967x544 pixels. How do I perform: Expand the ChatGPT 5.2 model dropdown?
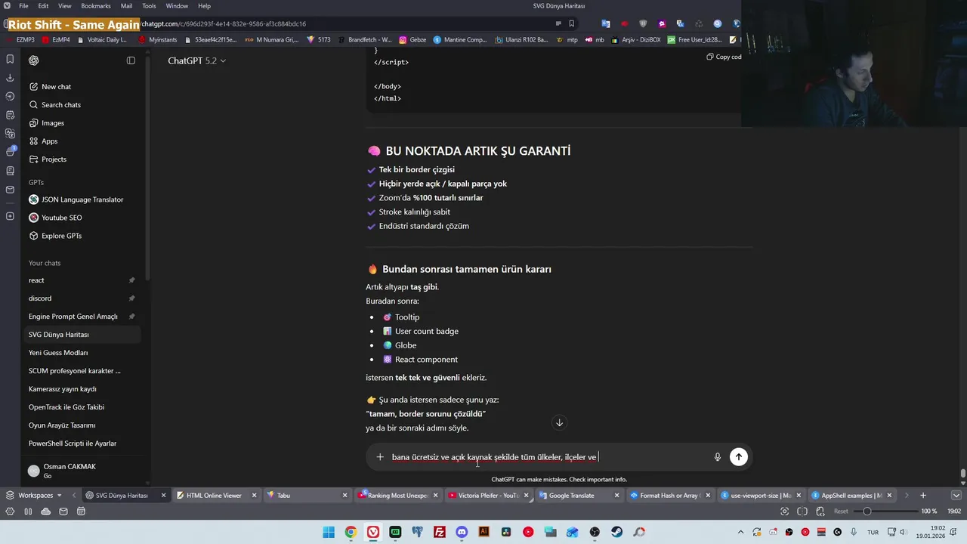[196, 60]
